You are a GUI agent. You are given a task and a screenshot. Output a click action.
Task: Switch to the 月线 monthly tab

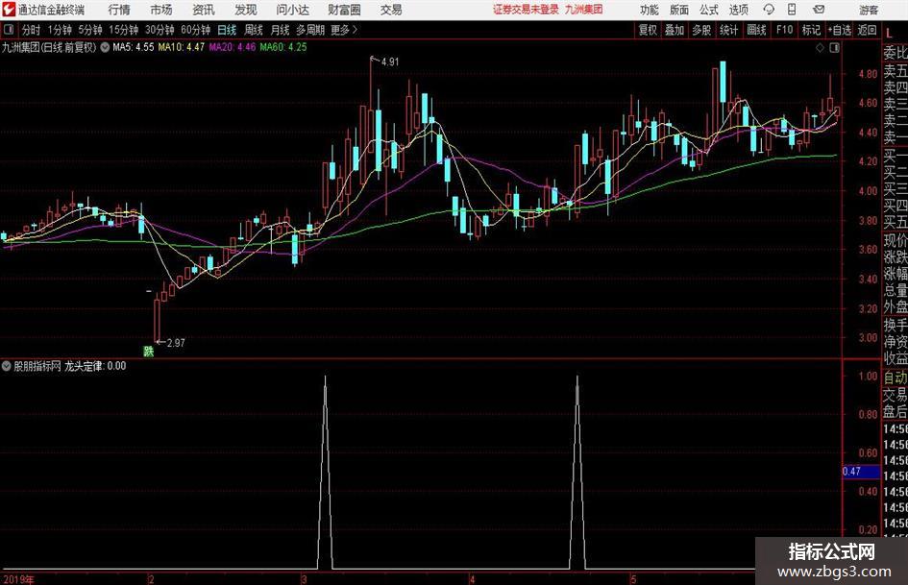click(x=281, y=30)
